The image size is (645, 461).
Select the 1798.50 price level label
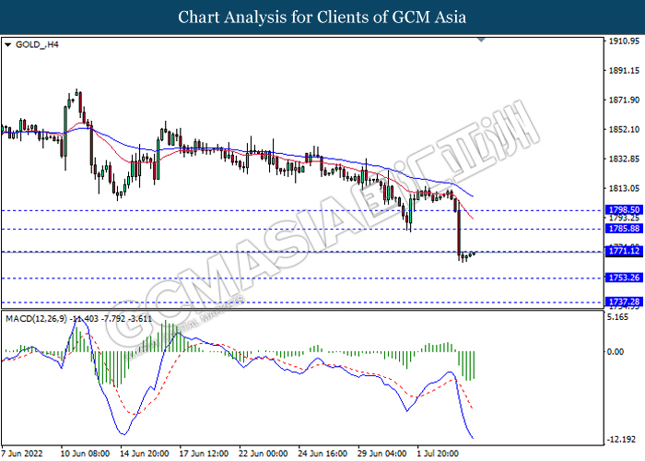pyautogui.click(x=624, y=210)
